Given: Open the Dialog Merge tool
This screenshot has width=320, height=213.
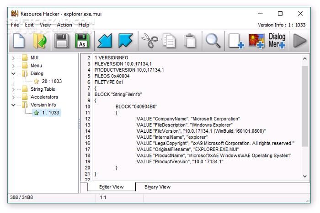Looking at the screenshot, I should click(x=277, y=41).
